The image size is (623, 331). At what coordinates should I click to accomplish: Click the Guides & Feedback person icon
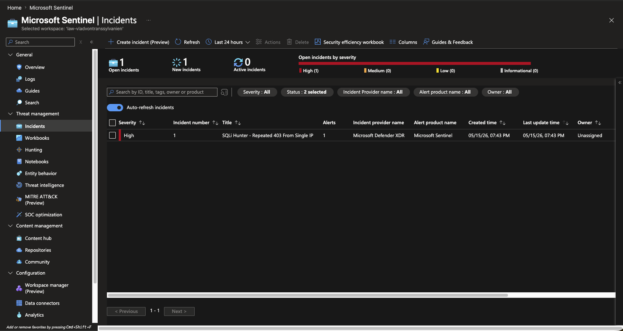(426, 42)
